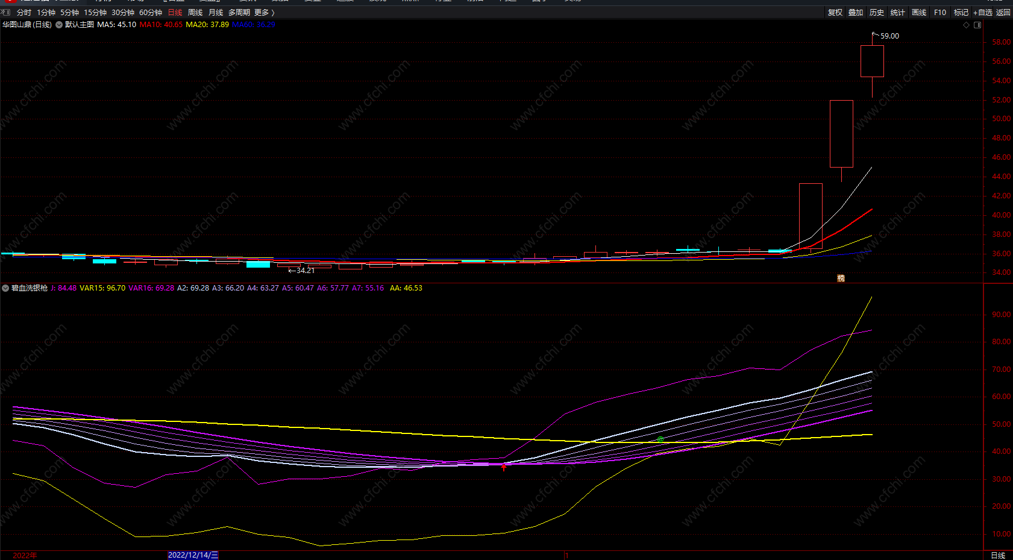The width and height of the screenshot is (1013, 560).
Task: Click the cyan candle just left of the 34.21 label
Action: [x=258, y=264]
